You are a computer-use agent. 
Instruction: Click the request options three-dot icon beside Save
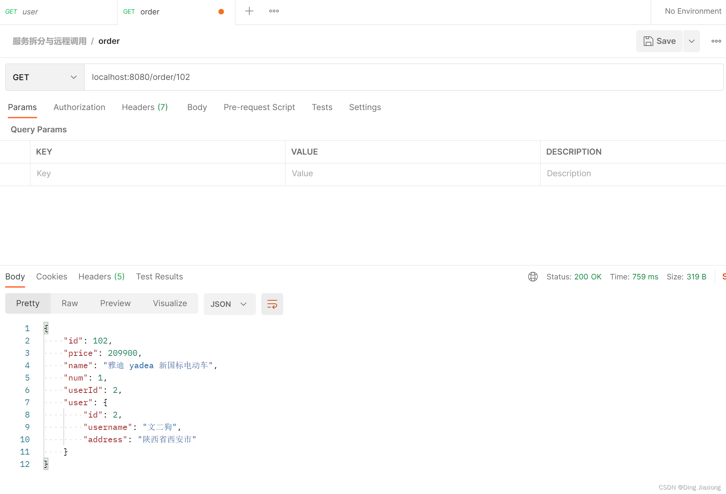click(x=716, y=41)
